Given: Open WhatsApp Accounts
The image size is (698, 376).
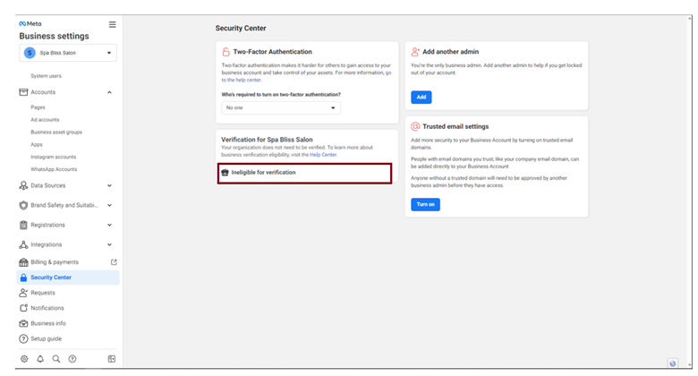Looking at the screenshot, I should pos(54,169).
